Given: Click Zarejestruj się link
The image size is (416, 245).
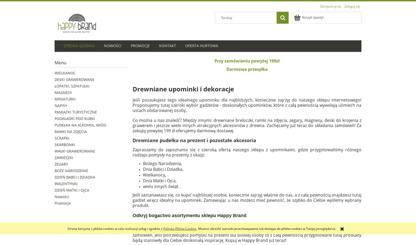Looking at the screenshot, I should (330, 6).
